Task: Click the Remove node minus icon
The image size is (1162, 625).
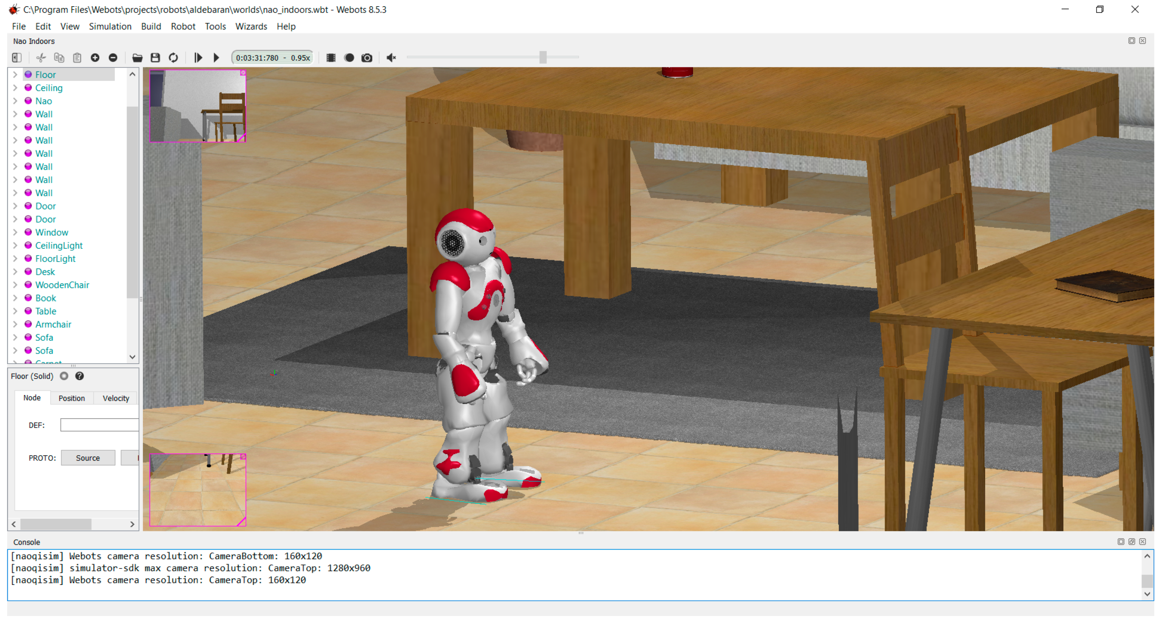Action: (x=113, y=58)
